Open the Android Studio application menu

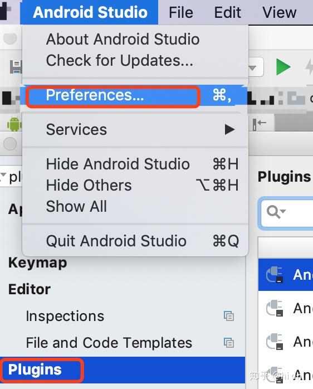[x=90, y=12]
